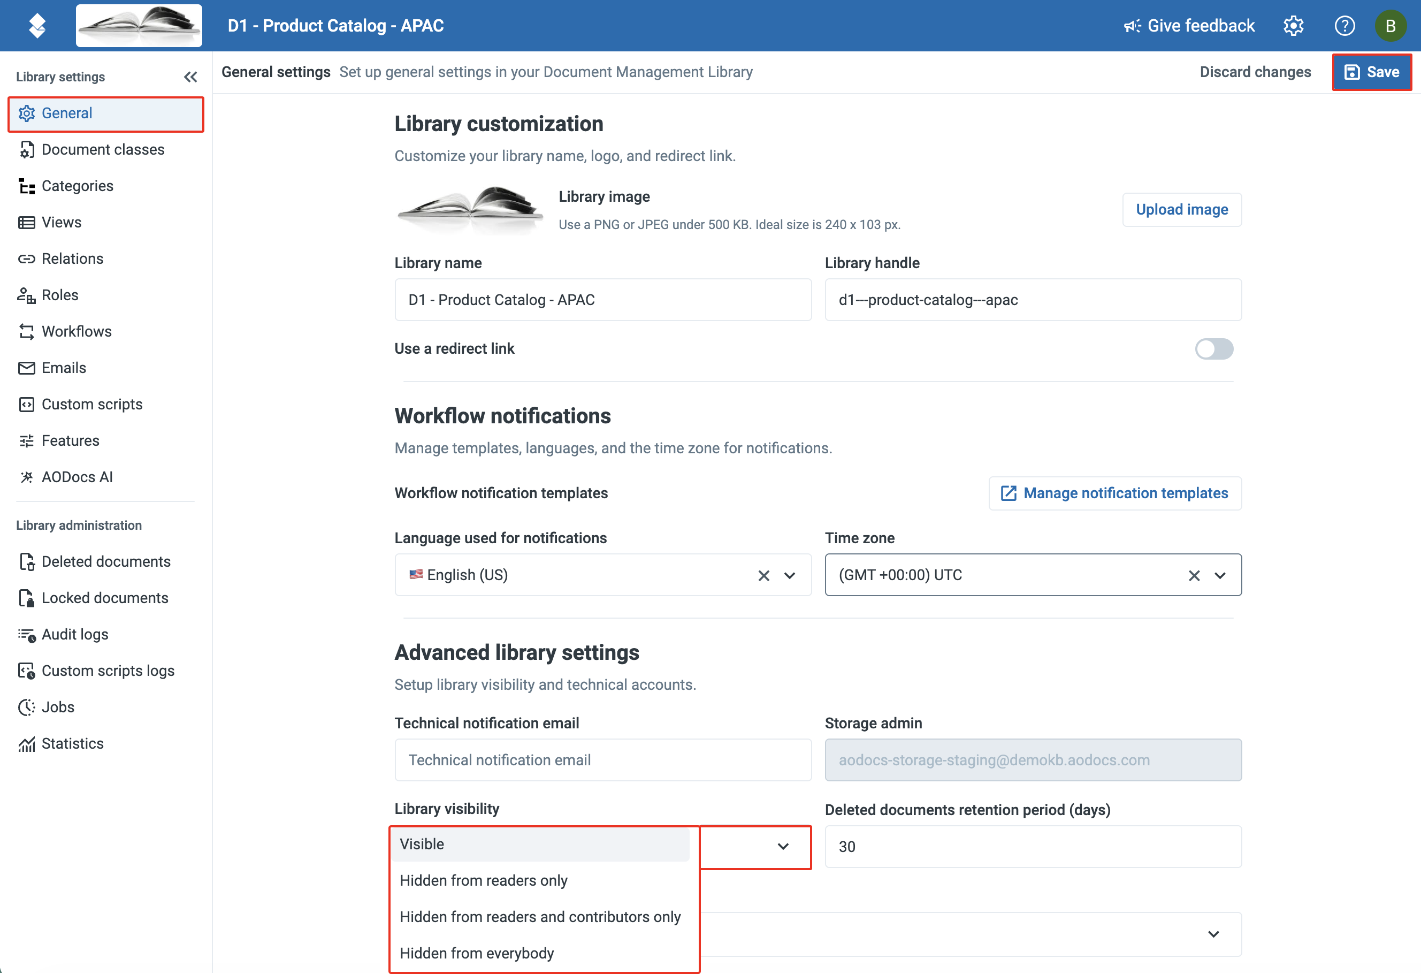Collapse the Library visibility dropdown chevron

point(783,847)
